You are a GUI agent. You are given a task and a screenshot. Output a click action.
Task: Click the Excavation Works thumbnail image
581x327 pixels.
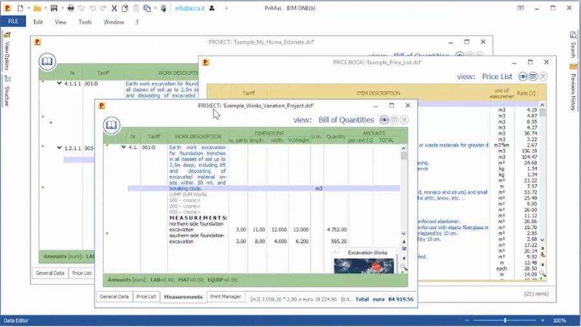(364, 266)
